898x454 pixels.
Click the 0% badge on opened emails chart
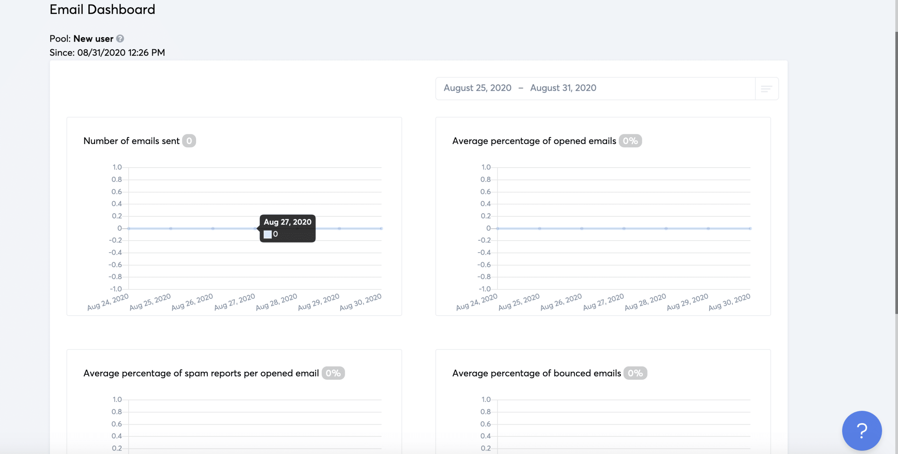[x=630, y=141]
